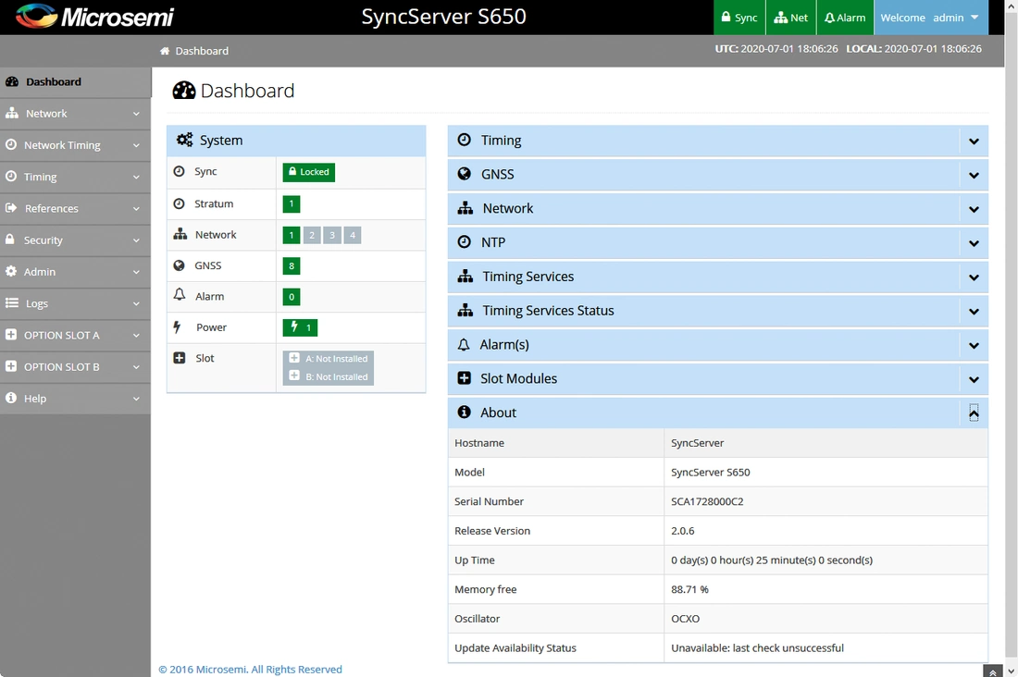
Task: Click the plus icon beside Slot
Action: (x=180, y=358)
